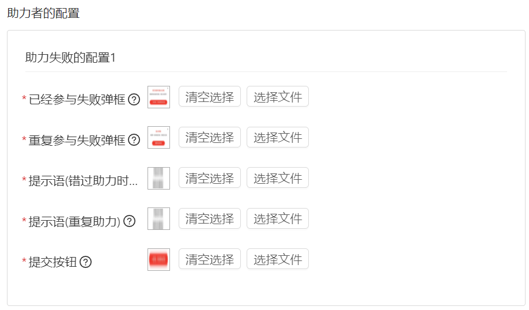Open the 已经参与失败弹框 image thumbnail
This screenshot has width=529, height=310.
pyautogui.click(x=158, y=97)
